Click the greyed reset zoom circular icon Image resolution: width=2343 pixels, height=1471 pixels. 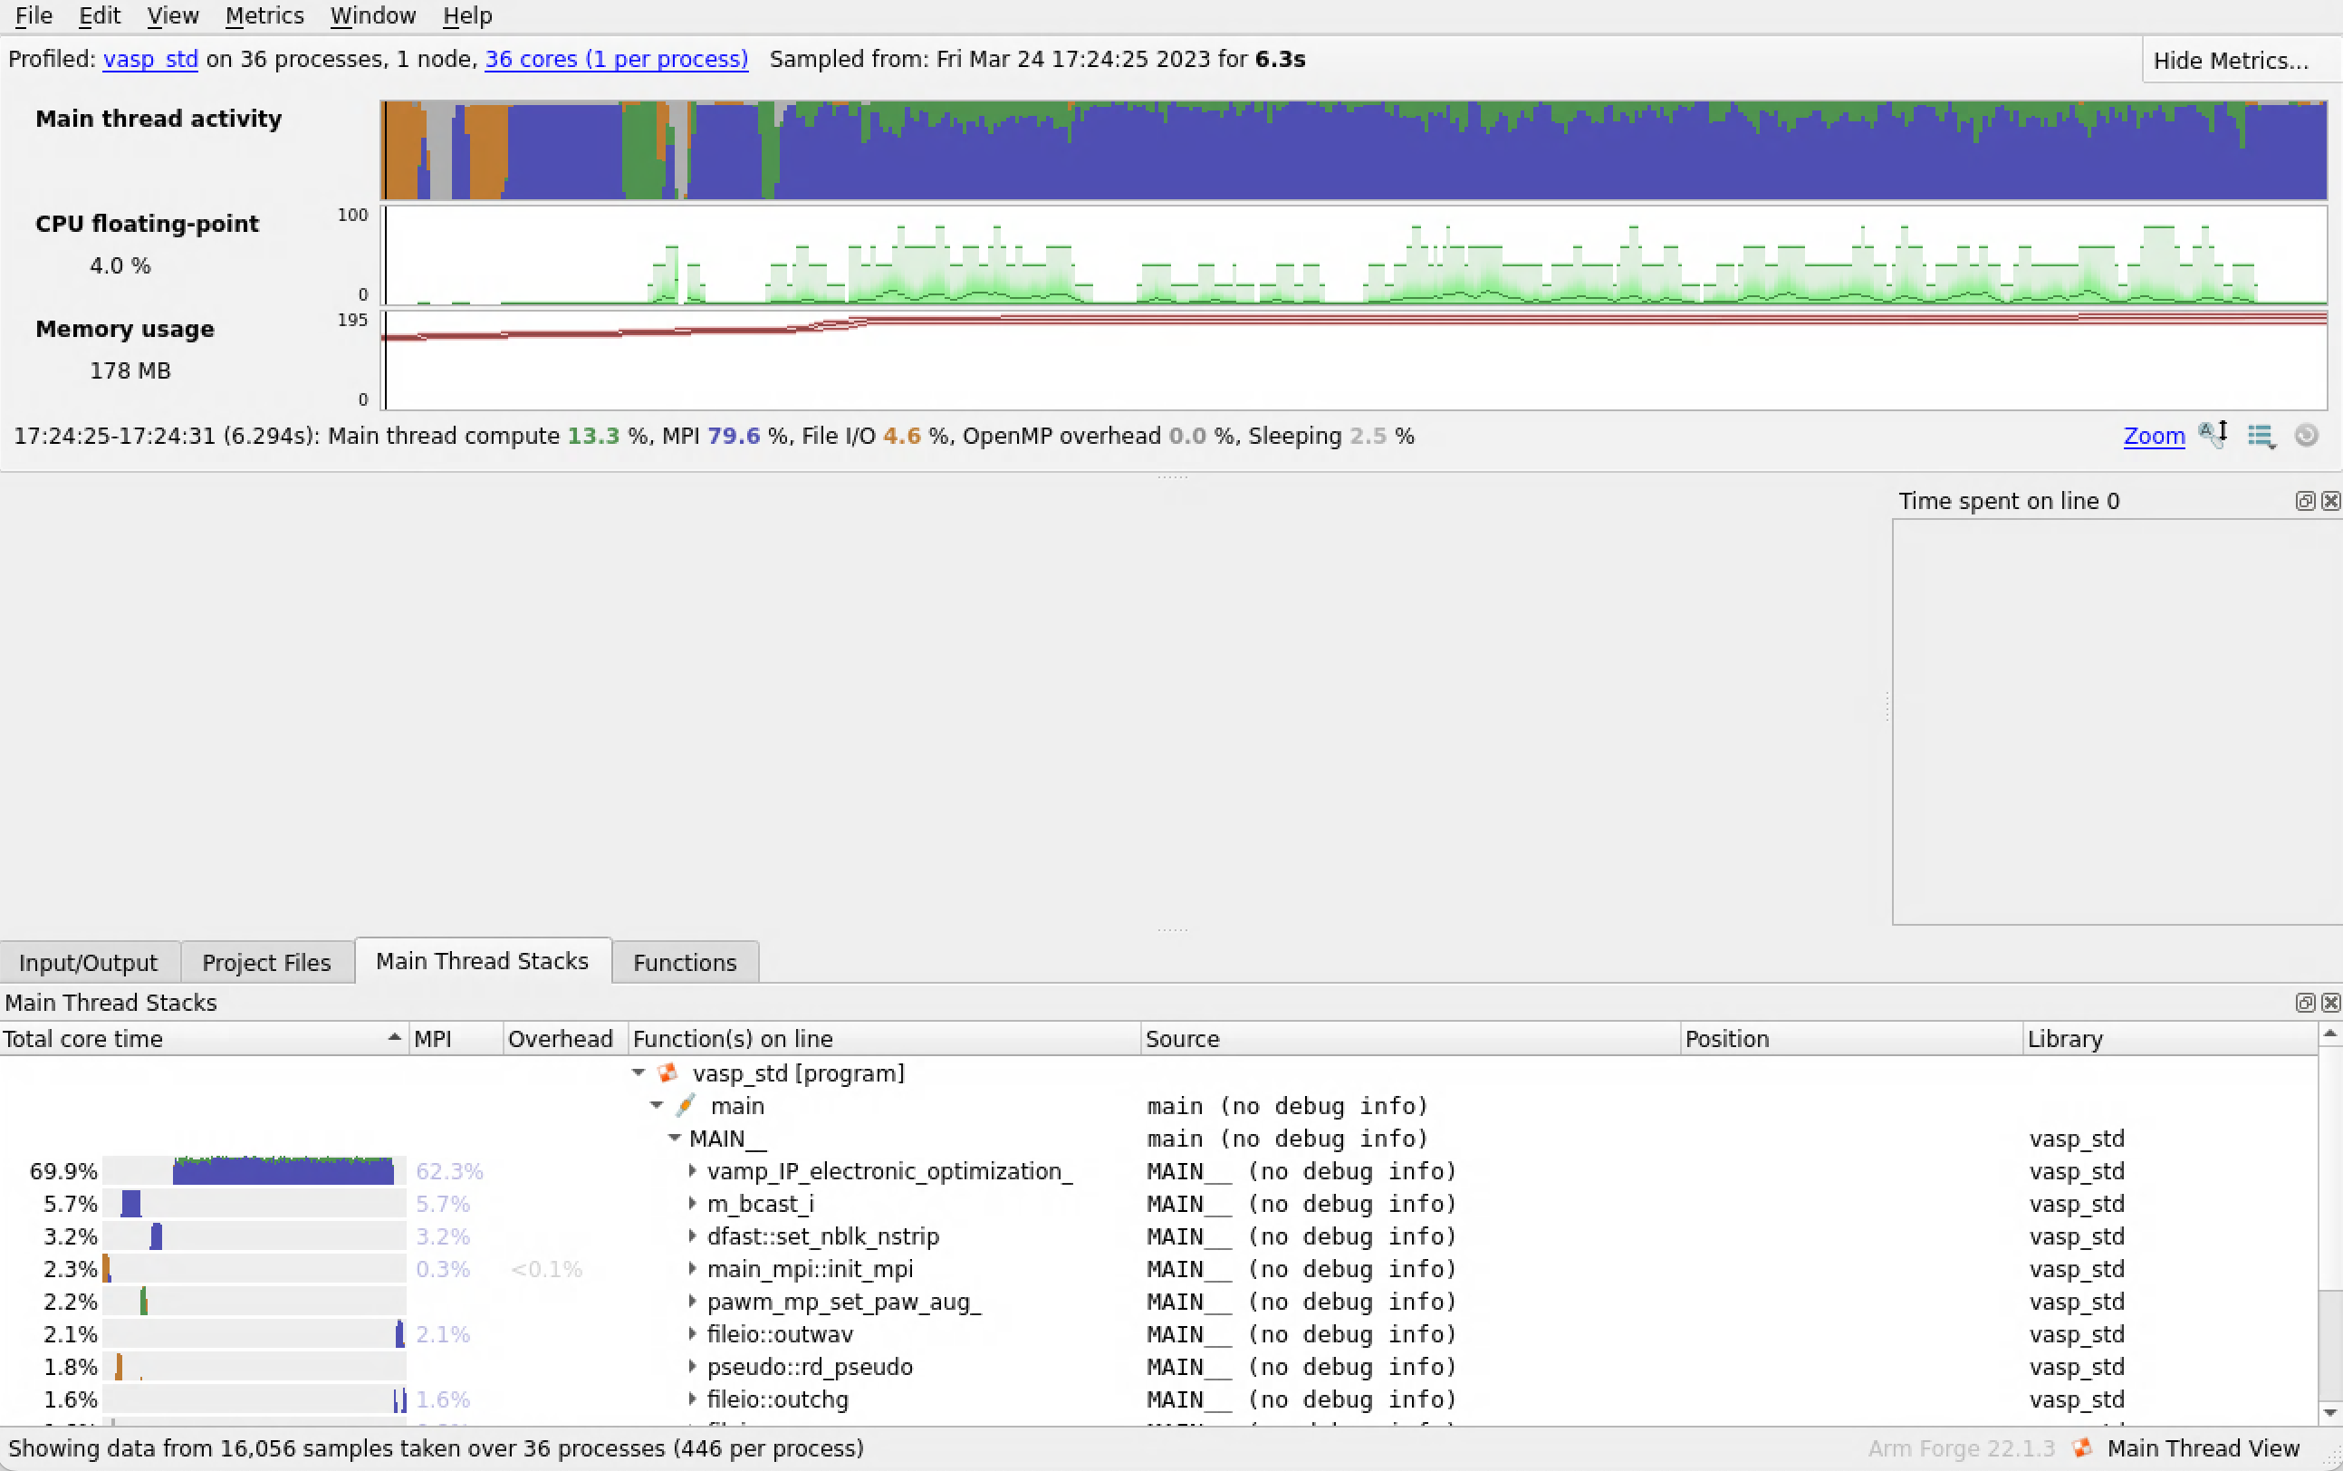pos(2306,436)
